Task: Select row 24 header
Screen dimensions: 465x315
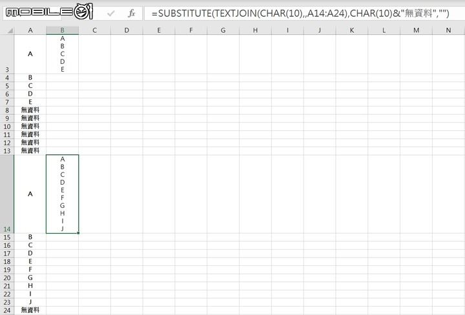Action: [7, 310]
